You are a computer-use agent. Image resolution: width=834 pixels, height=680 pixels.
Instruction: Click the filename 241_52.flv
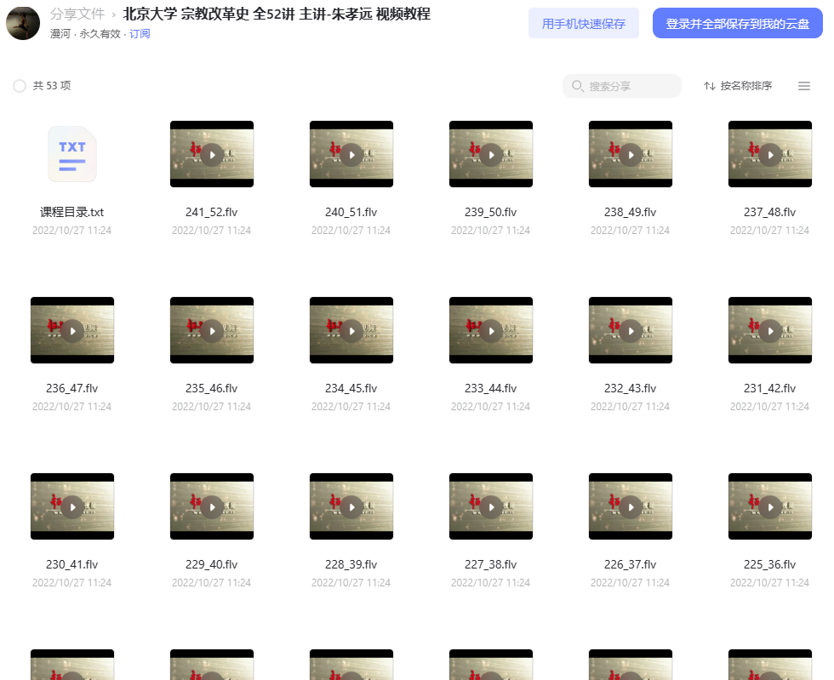[212, 212]
